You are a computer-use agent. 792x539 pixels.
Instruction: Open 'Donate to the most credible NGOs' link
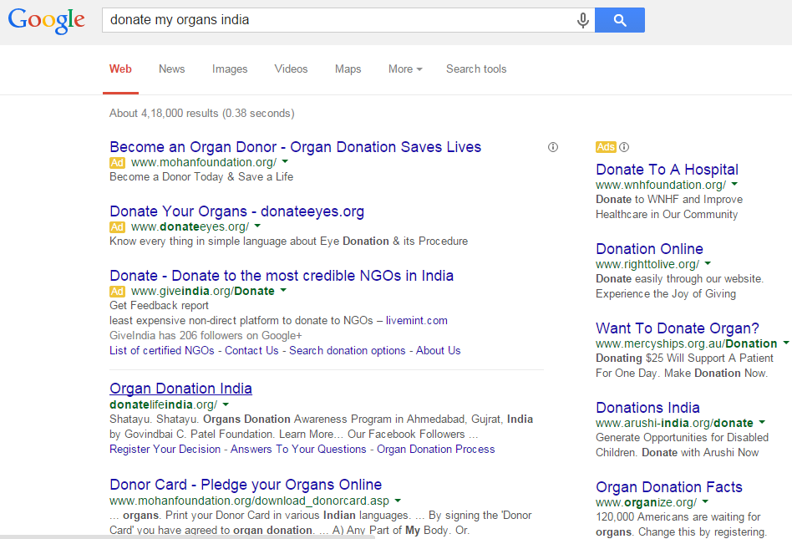[x=282, y=276]
